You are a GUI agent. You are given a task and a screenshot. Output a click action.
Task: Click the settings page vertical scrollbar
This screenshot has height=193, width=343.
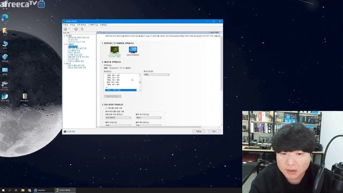tap(221, 63)
